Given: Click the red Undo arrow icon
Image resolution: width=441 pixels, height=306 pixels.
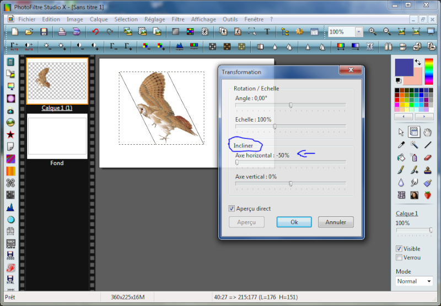Looking at the screenshot, I should click(x=95, y=31).
